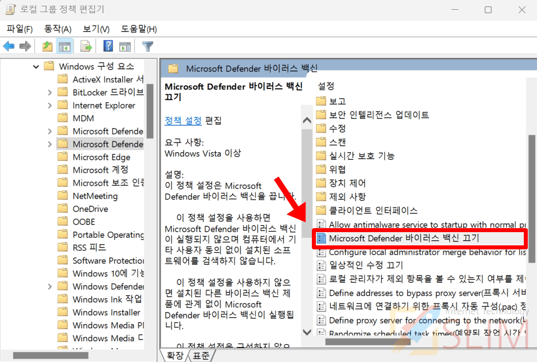Click description pane scroll up arrow
537x362 pixels.
point(307,120)
